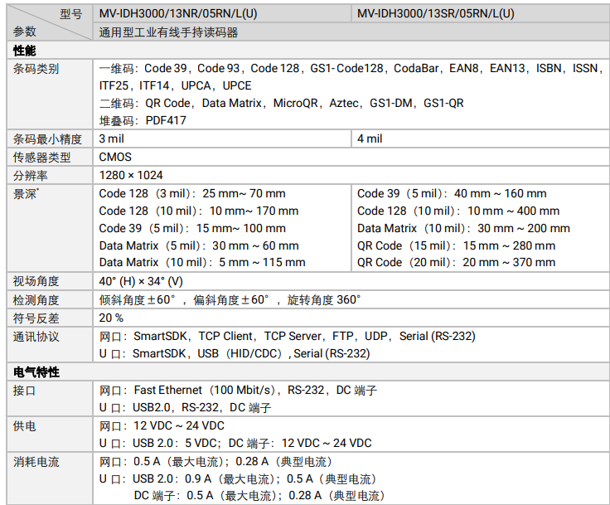
Task: Click the 4 mil minimum precision value
Action: point(370,138)
